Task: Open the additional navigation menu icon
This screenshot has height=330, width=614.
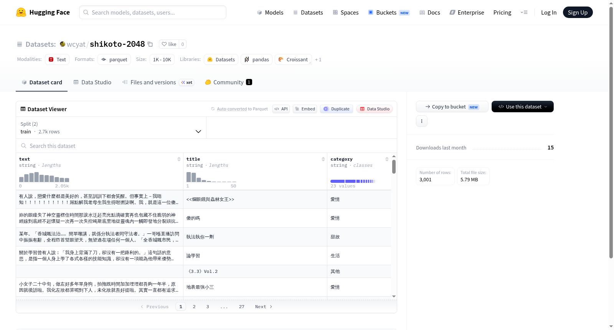Action: pos(524,12)
